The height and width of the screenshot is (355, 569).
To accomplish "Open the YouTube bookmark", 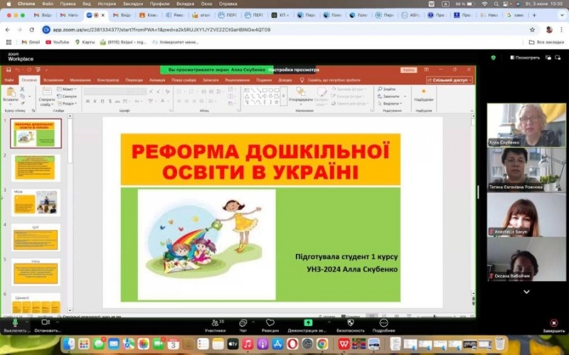I will pyautogui.click(x=57, y=42).
